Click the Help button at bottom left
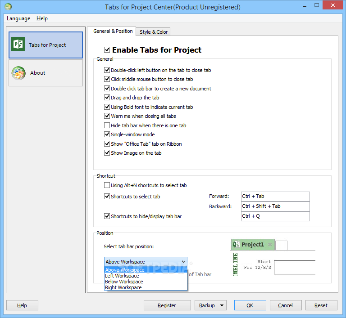 point(22,305)
